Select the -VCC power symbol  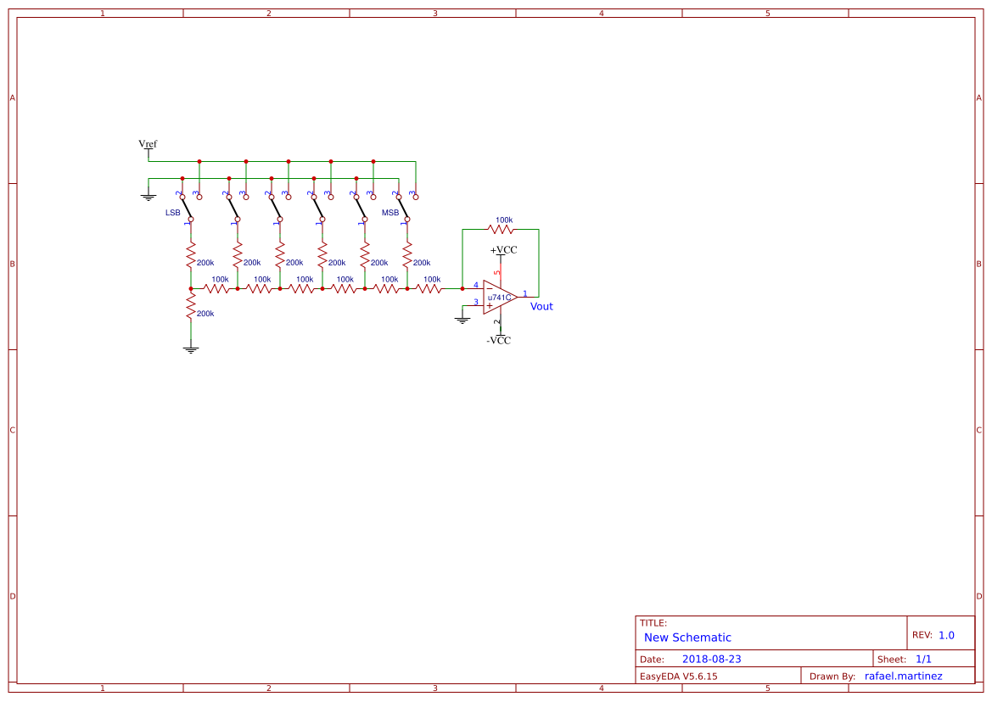pos(499,338)
